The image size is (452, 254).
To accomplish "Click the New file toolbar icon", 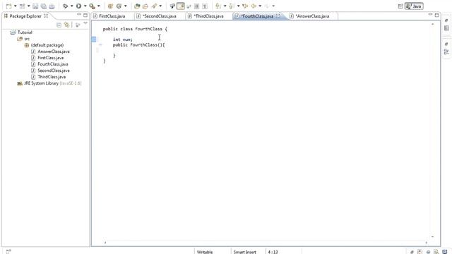I will (x=8, y=6).
